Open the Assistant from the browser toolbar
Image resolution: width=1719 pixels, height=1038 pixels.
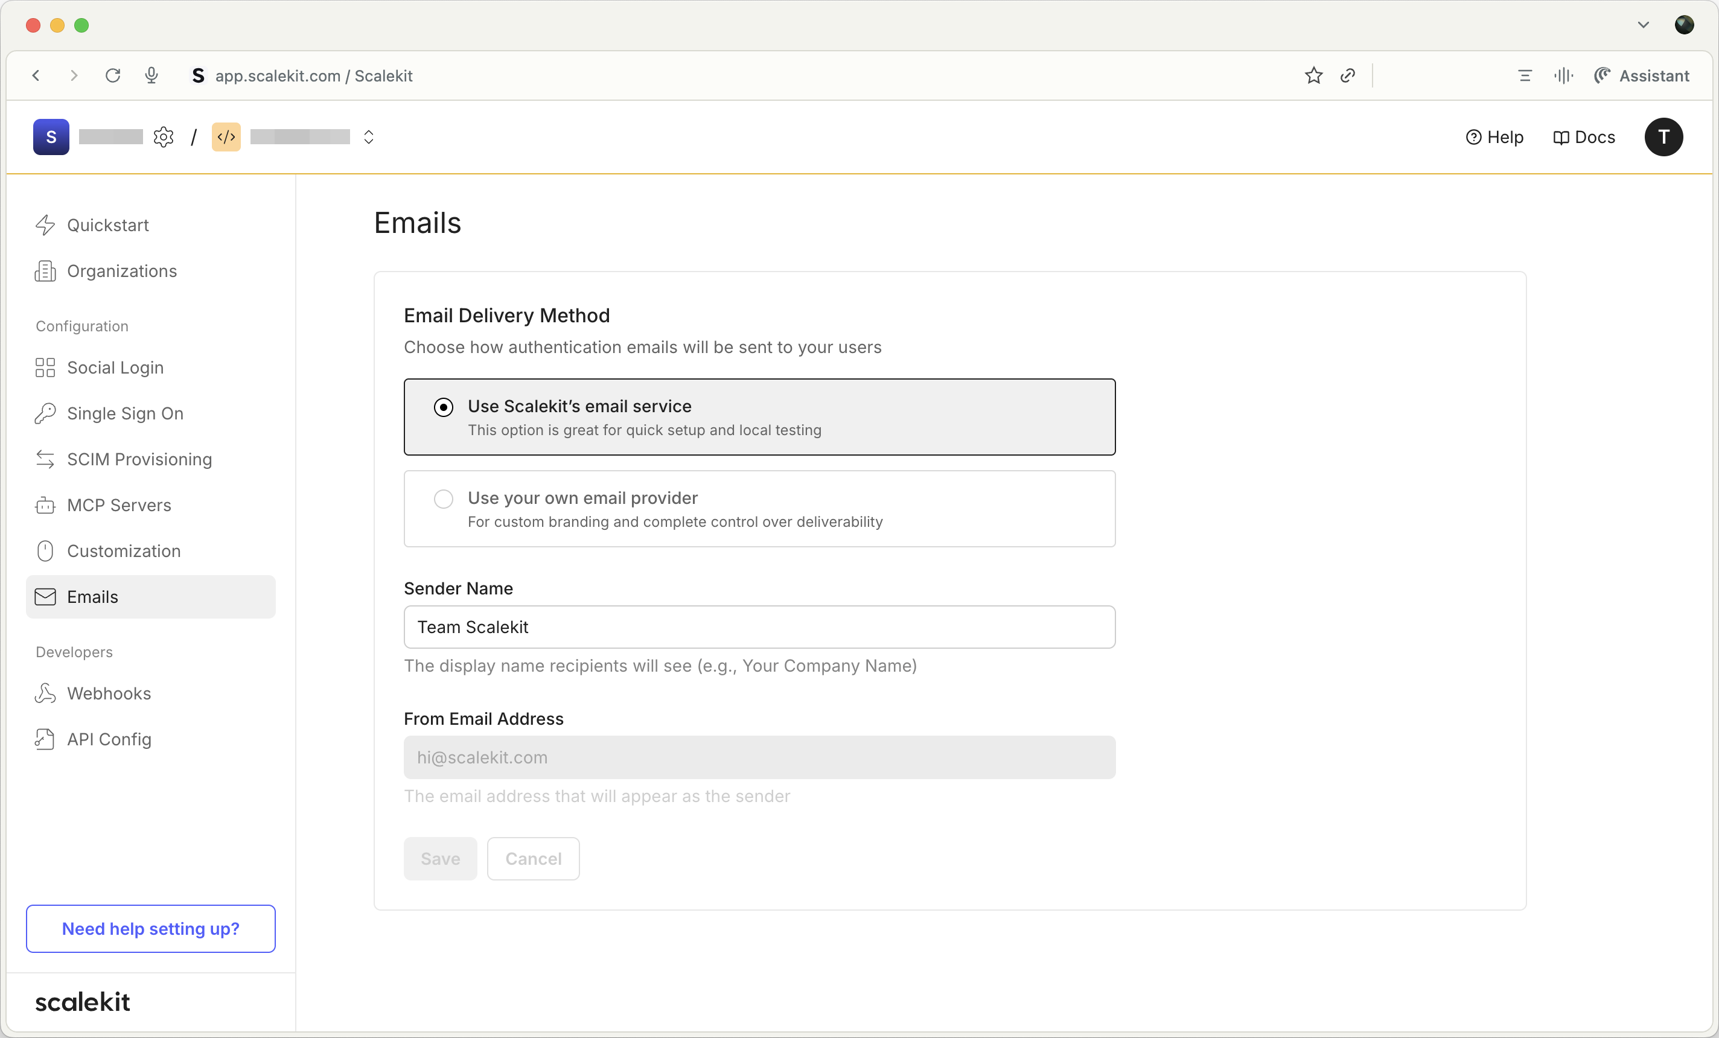(x=1642, y=75)
